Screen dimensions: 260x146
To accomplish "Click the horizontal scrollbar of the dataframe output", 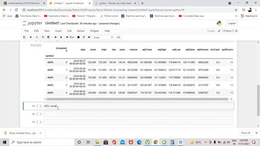I will [x=137, y=99].
